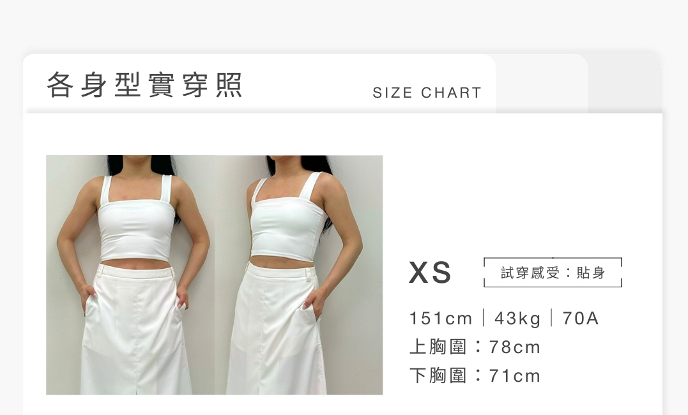688x415 pixels.
Task: Click the white skirt in side-angle photo
Action: point(277,329)
